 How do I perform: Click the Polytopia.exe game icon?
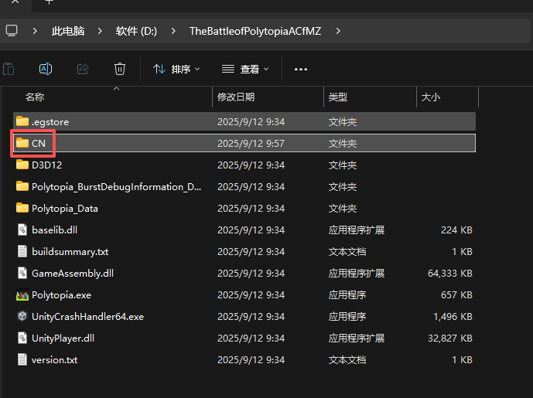[22, 294]
